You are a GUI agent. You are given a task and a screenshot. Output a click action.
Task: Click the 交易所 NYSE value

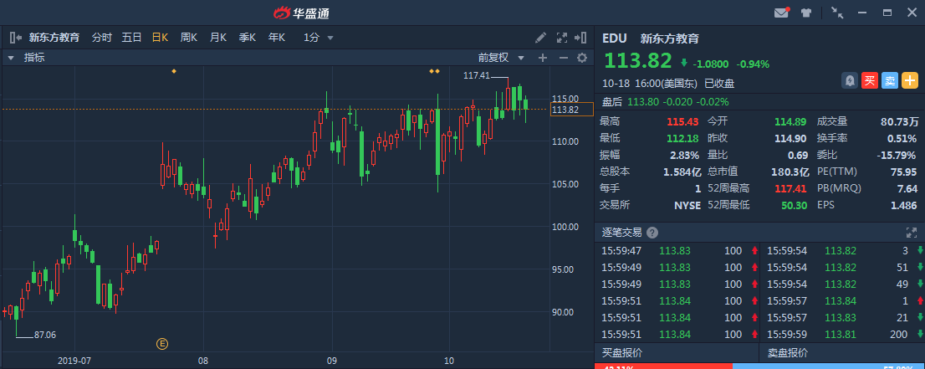[x=687, y=206]
